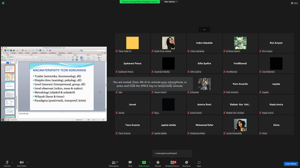Screen dimensions: 300x168
Task: Click the Jarwal participant tile
Action: coord(132,105)
